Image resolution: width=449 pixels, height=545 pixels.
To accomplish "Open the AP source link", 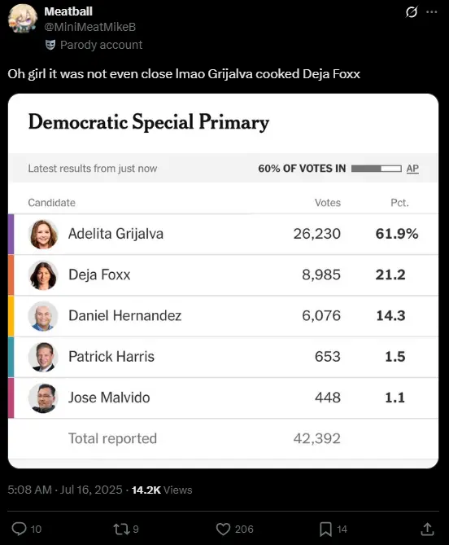I will click(x=412, y=169).
